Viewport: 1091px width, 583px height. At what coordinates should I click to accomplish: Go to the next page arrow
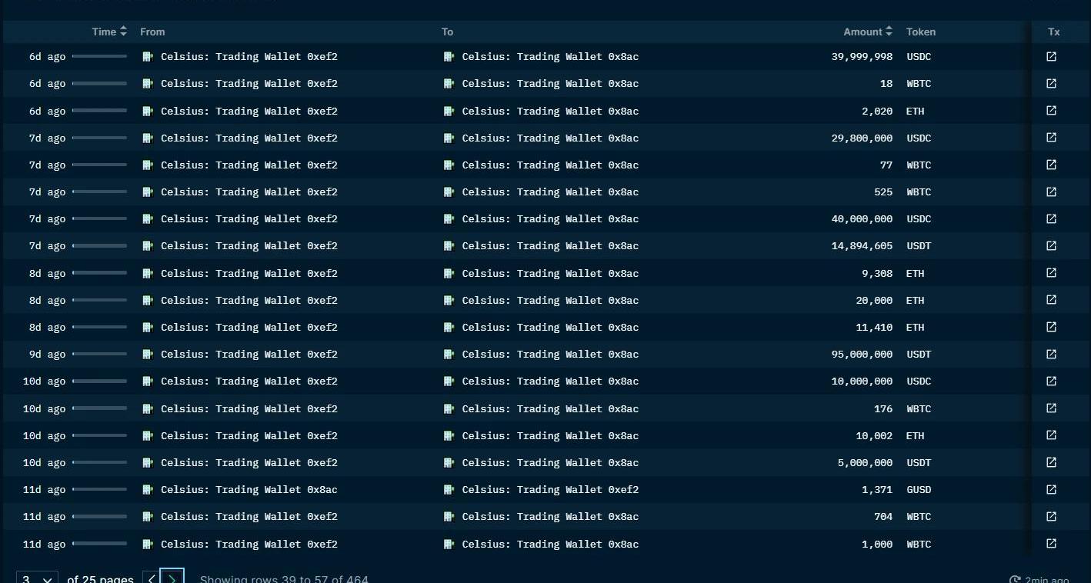click(172, 578)
